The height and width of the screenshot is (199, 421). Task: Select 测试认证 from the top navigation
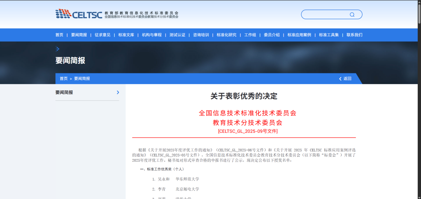(x=177, y=35)
